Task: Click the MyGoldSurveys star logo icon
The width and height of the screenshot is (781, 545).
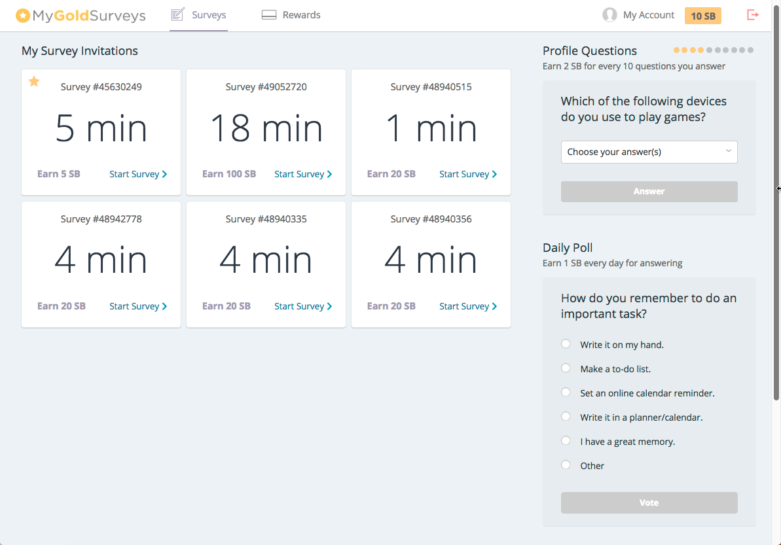Action: click(23, 15)
